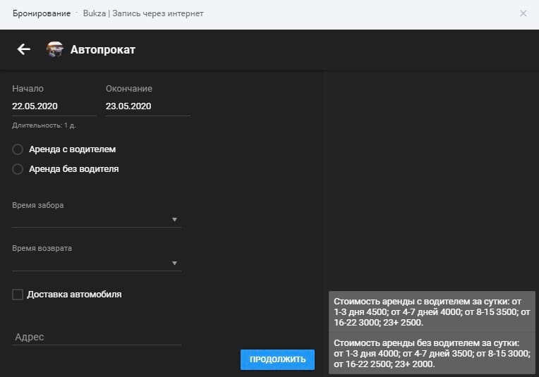Click the Автопрокат avatar image
This screenshot has width=539, height=377.
(54, 49)
